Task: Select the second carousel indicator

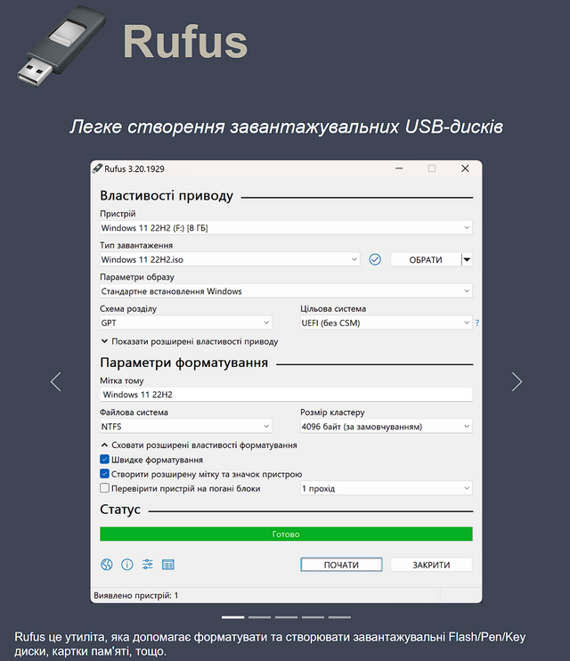Action: (260, 617)
